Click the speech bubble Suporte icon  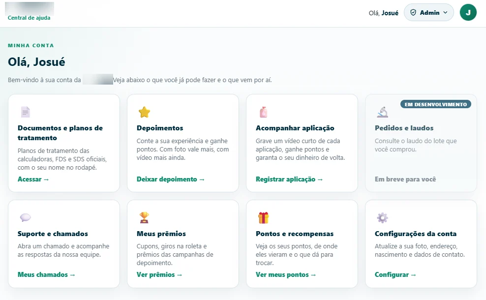point(26,217)
